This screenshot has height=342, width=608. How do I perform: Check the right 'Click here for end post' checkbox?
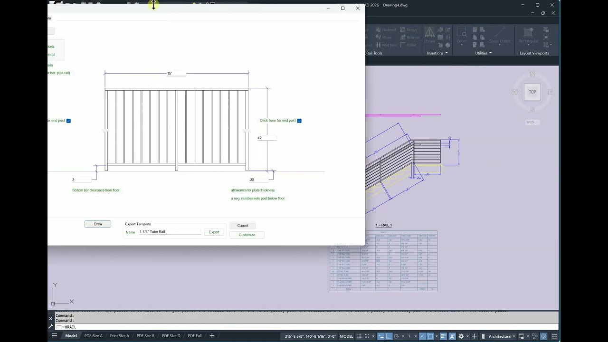click(x=299, y=121)
